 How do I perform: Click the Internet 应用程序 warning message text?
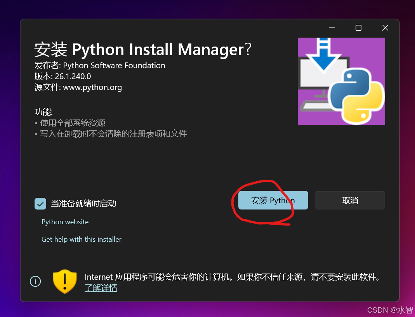point(233,277)
